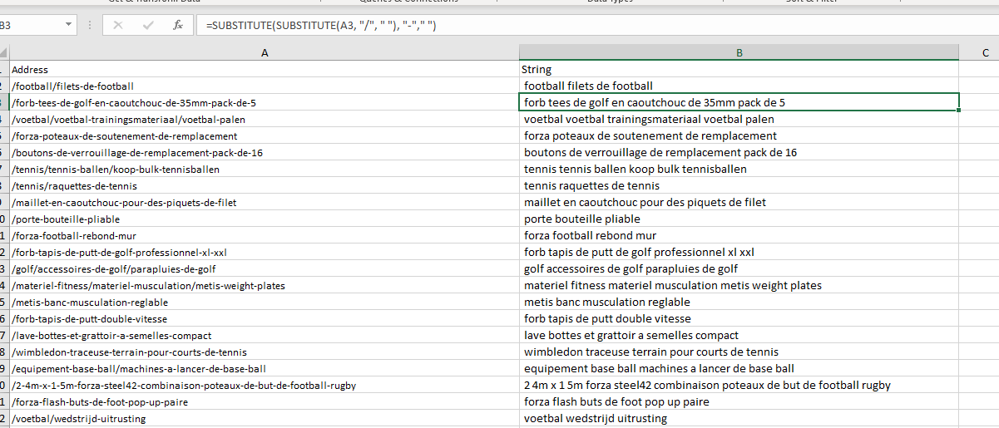Screen dimensions: 999x428
Task: Select column B header
Action: (x=739, y=53)
